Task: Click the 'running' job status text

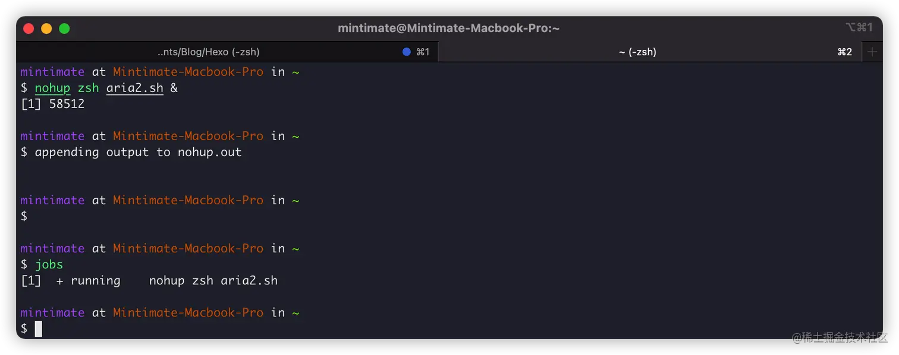Action: click(95, 280)
